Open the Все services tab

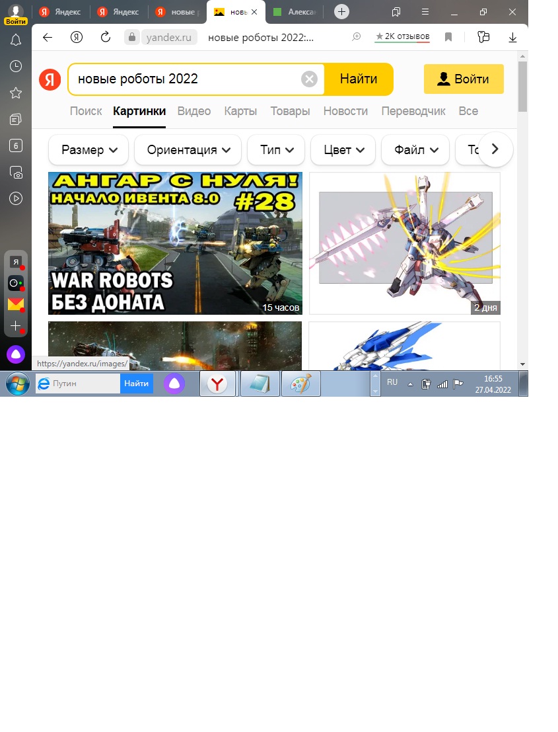point(468,111)
